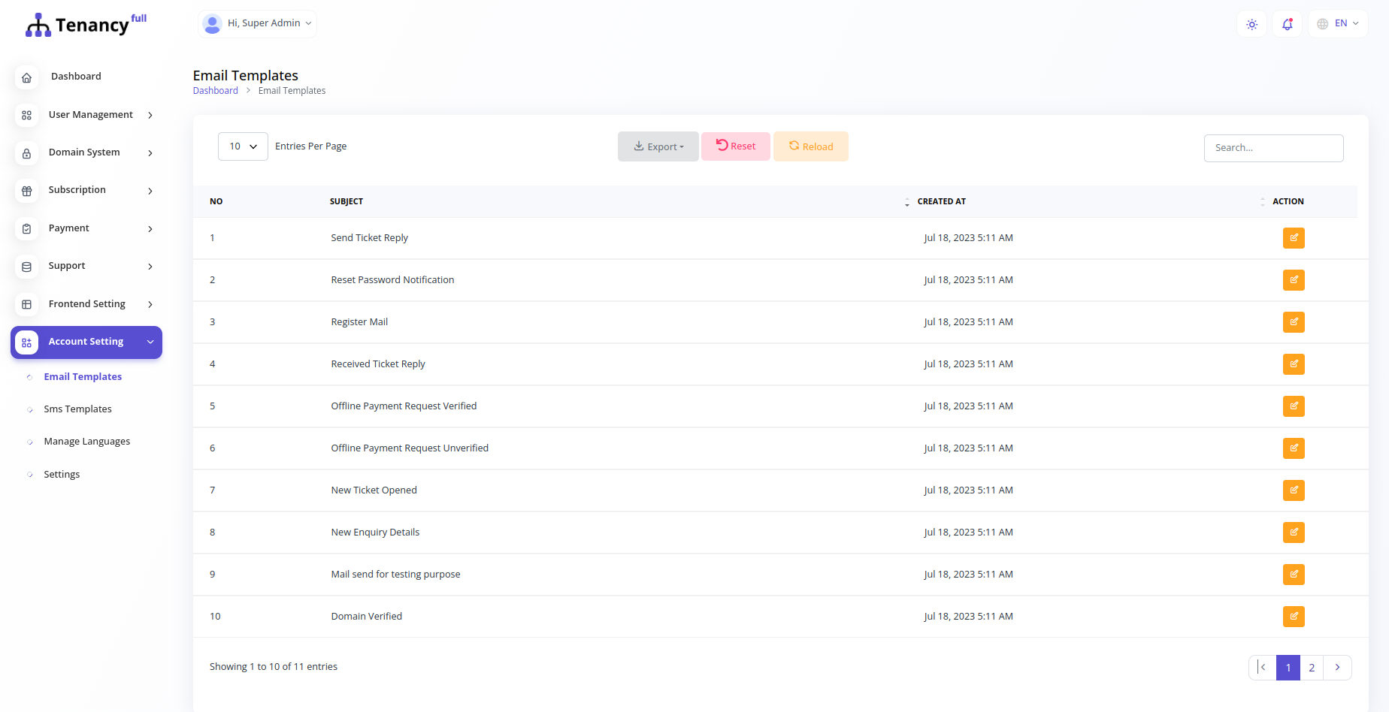Click the Payment wallet icon in sidebar
The width and height of the screenshot is (1389, 712).
pos(26,228)
